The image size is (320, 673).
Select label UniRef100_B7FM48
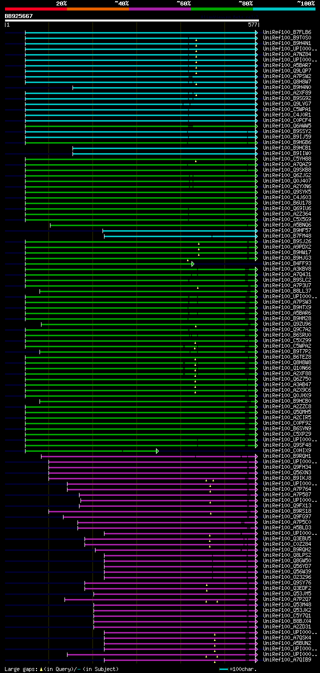click(287, 236)
